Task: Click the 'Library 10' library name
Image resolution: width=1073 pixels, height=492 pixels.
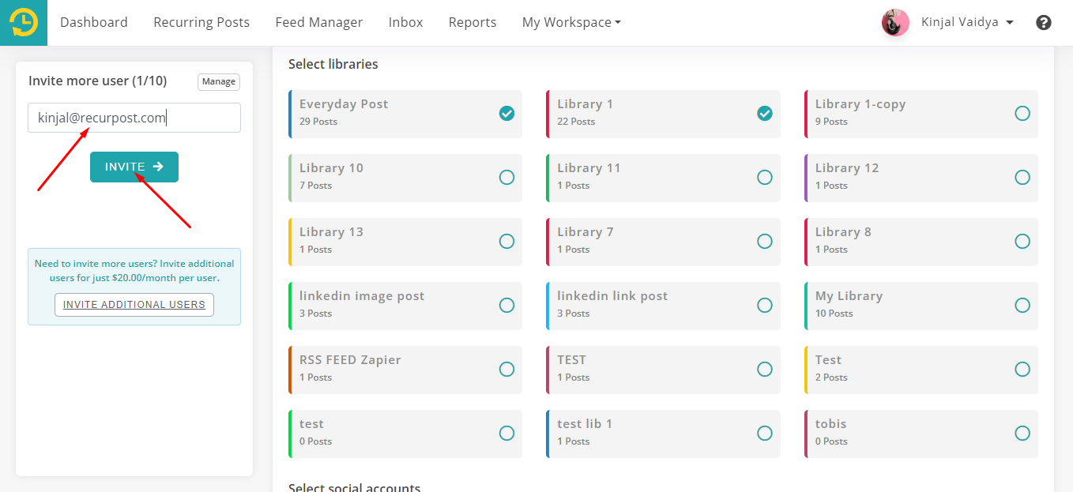Action: point(331,168)
